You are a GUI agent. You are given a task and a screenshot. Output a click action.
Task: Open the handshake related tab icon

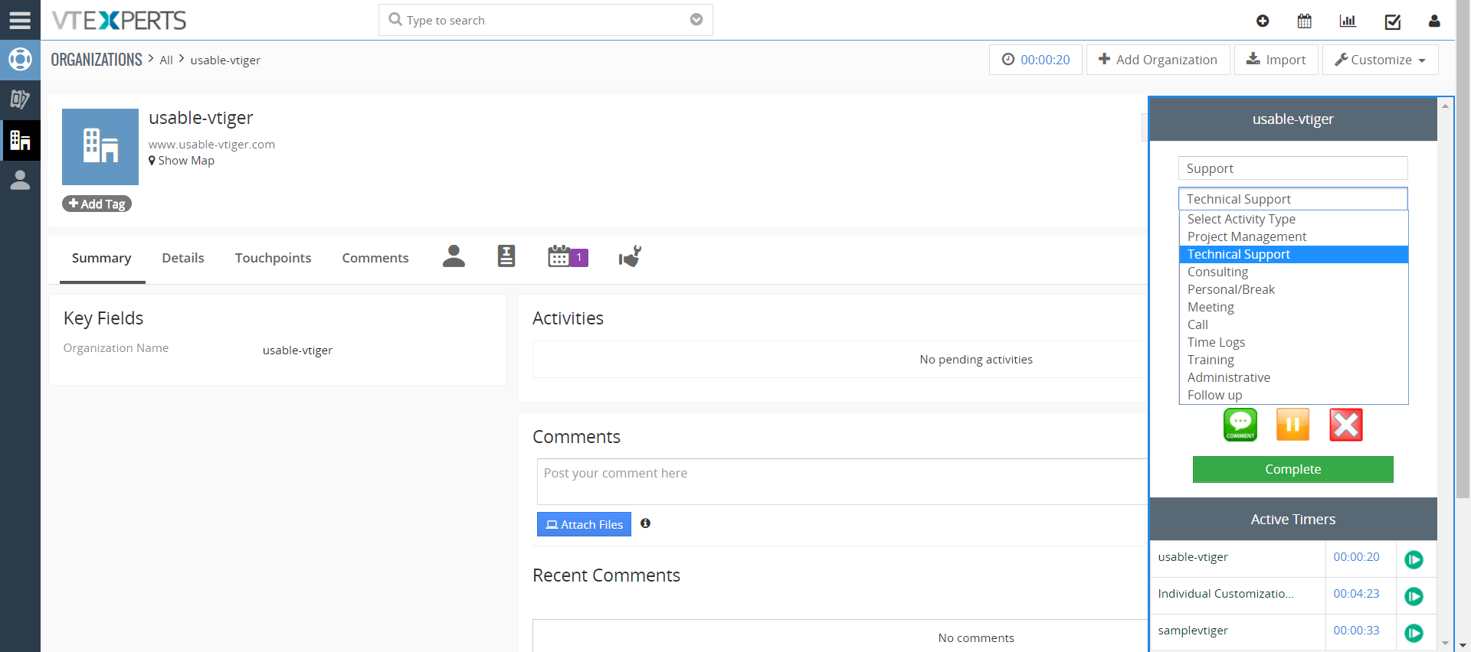(630, 256)
